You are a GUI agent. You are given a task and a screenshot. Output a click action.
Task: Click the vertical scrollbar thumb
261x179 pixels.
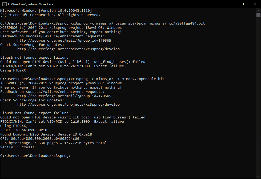coord(258,15)
